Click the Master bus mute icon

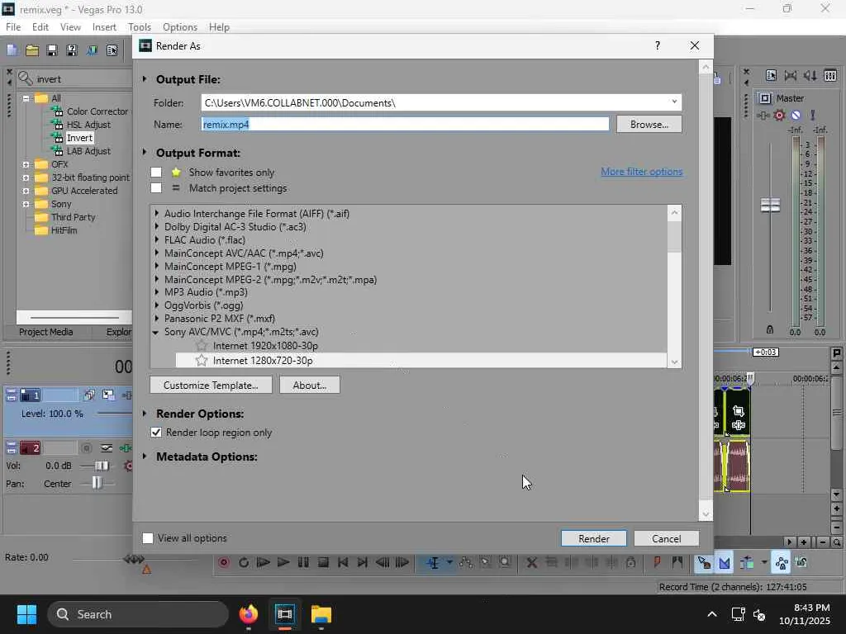click(796, 115)
